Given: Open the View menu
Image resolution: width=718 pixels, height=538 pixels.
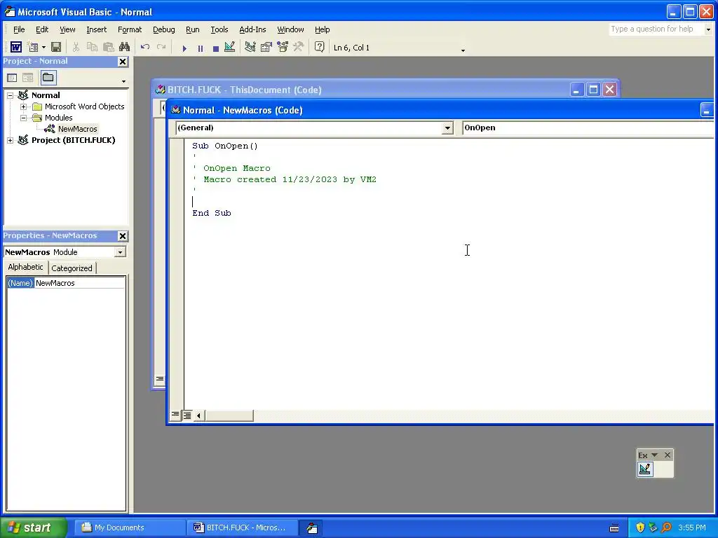Looking at the screenshot, I should click(67, 29).
